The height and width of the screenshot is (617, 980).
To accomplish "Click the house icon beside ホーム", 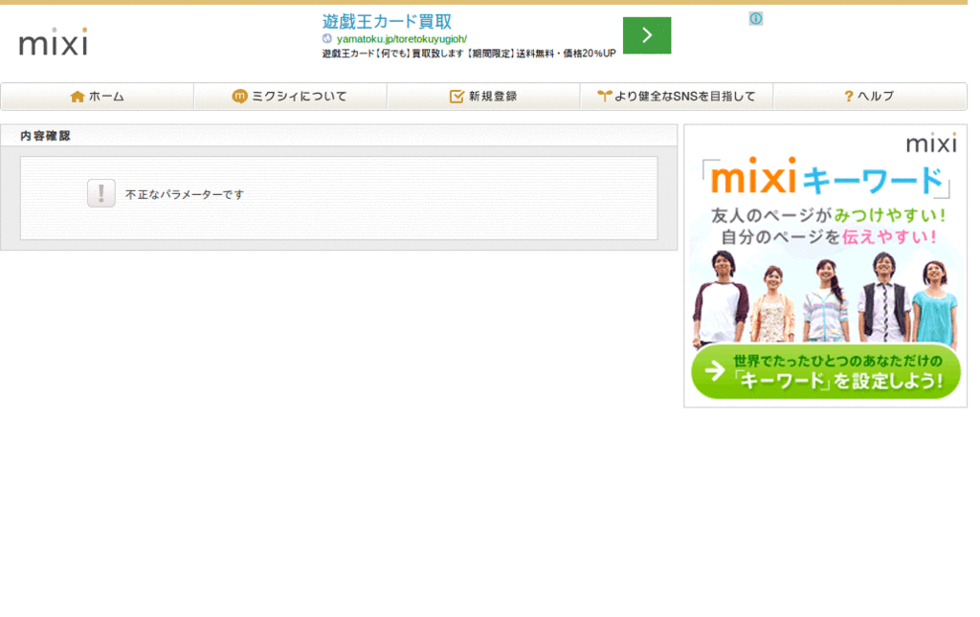I will pos(78,97).
